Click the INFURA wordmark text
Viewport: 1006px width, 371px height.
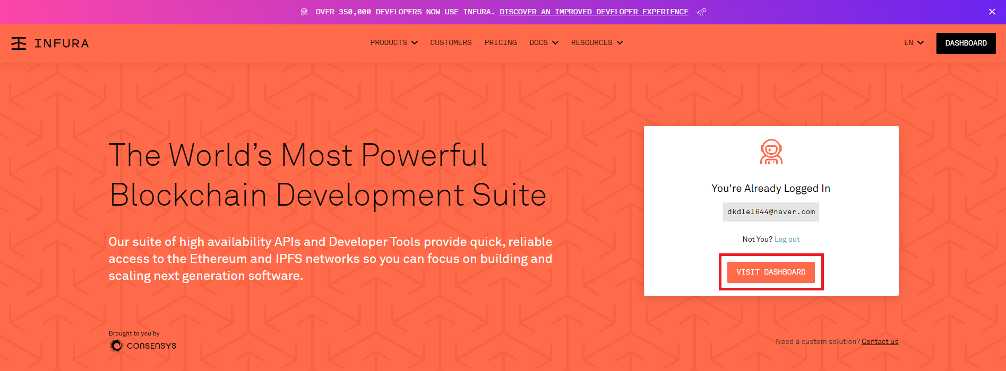[x=62, y=43]
